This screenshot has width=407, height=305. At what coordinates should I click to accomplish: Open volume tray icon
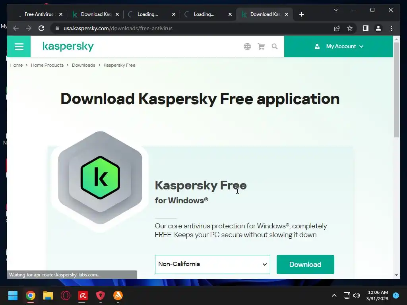pyautogui.click(x=357, y=295)
